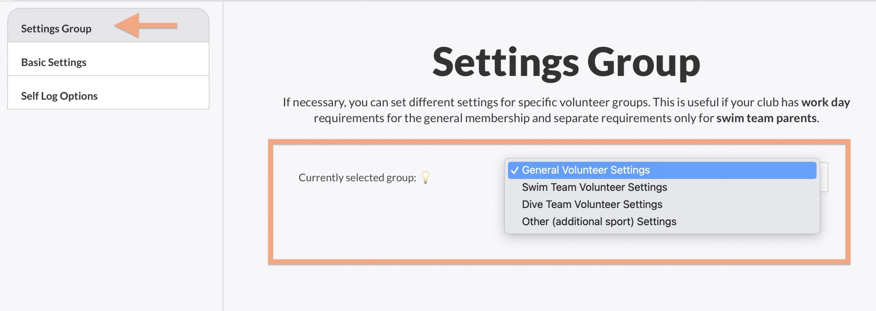Click the "Currently selected group:" label

point(357,178)
